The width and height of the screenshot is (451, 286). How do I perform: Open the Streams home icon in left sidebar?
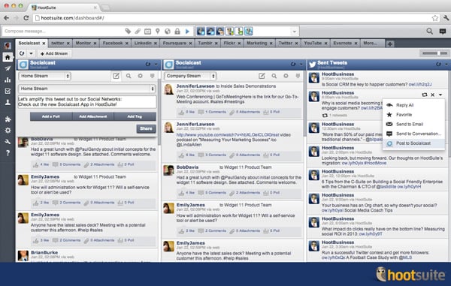(x=8, y=57)
